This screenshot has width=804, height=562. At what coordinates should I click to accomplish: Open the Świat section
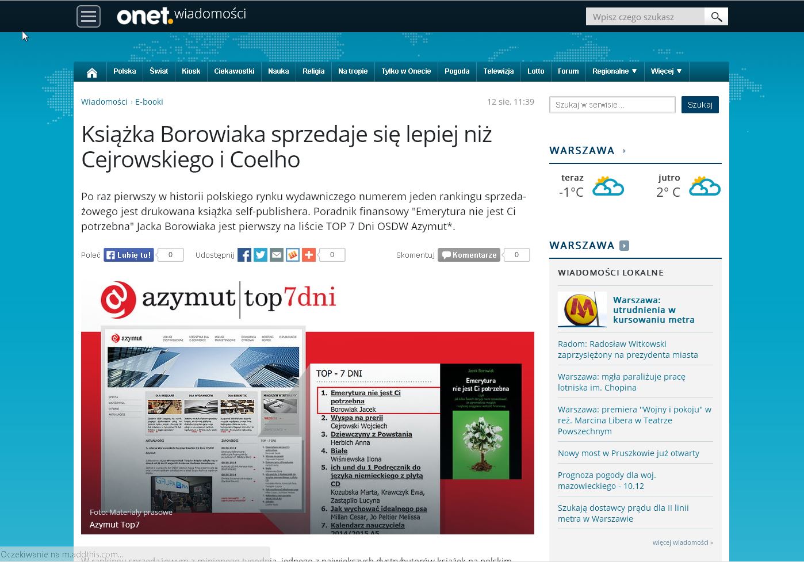pyautogui.click(x=159, y=71)
